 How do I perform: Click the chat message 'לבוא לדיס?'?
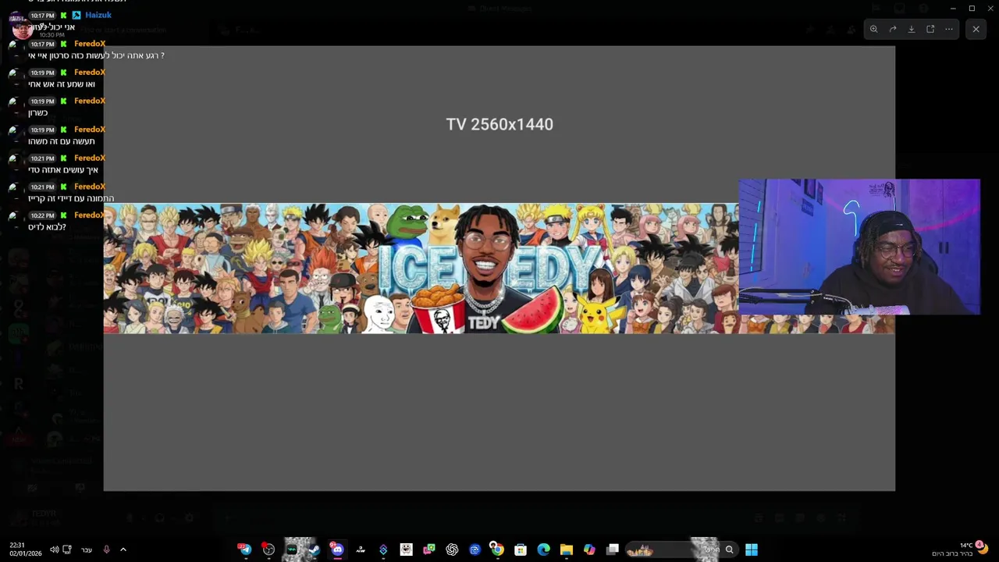point(47,227)
